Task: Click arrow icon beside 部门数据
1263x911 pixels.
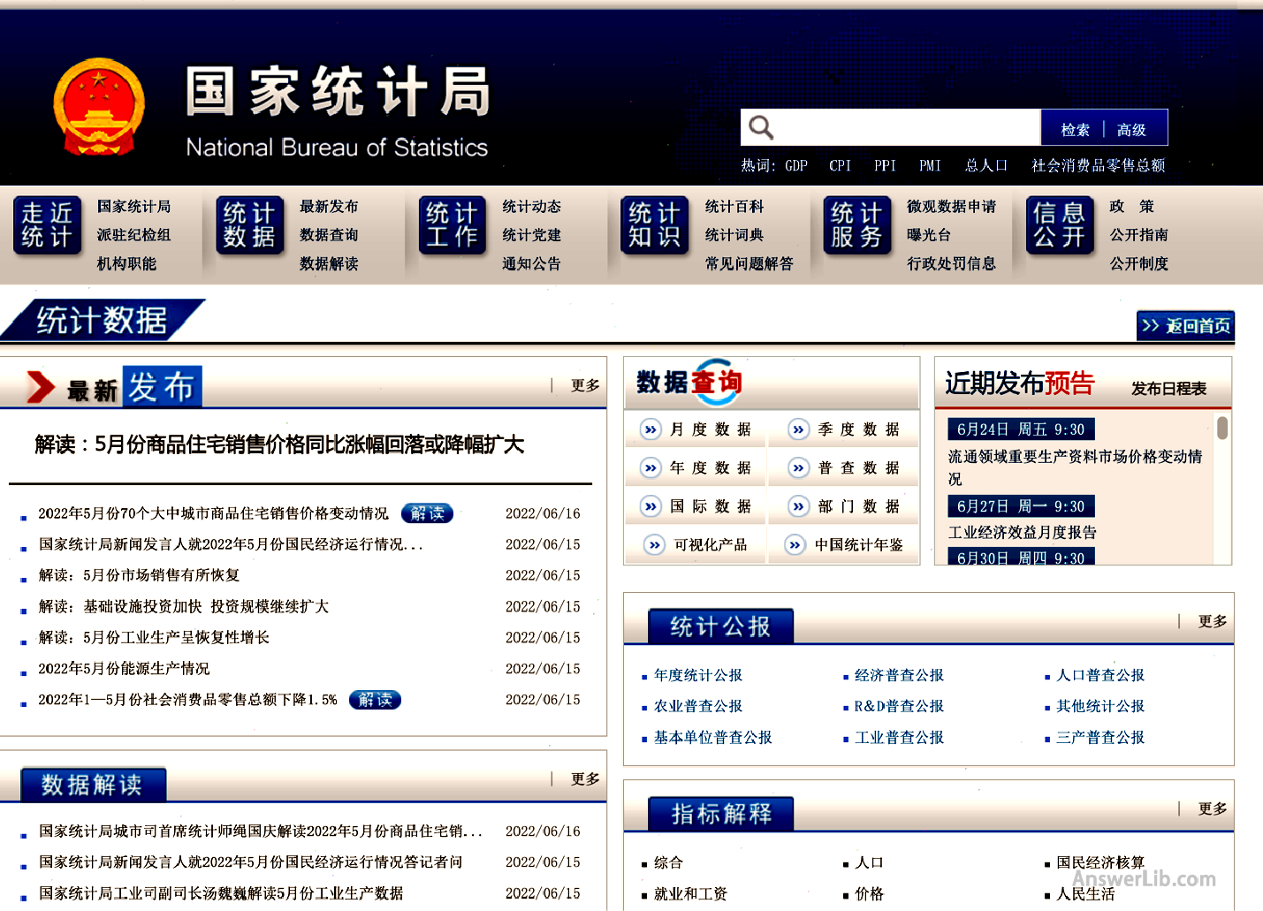Action: (798, 506)
